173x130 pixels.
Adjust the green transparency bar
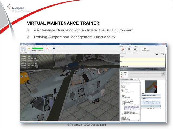38,48
